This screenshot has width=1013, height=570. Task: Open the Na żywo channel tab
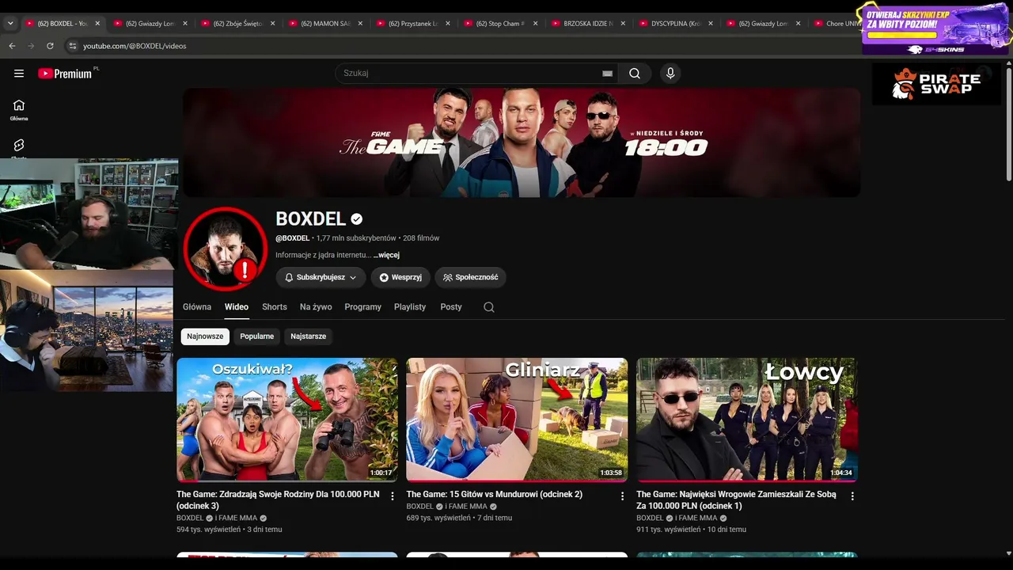click(316, 307)
